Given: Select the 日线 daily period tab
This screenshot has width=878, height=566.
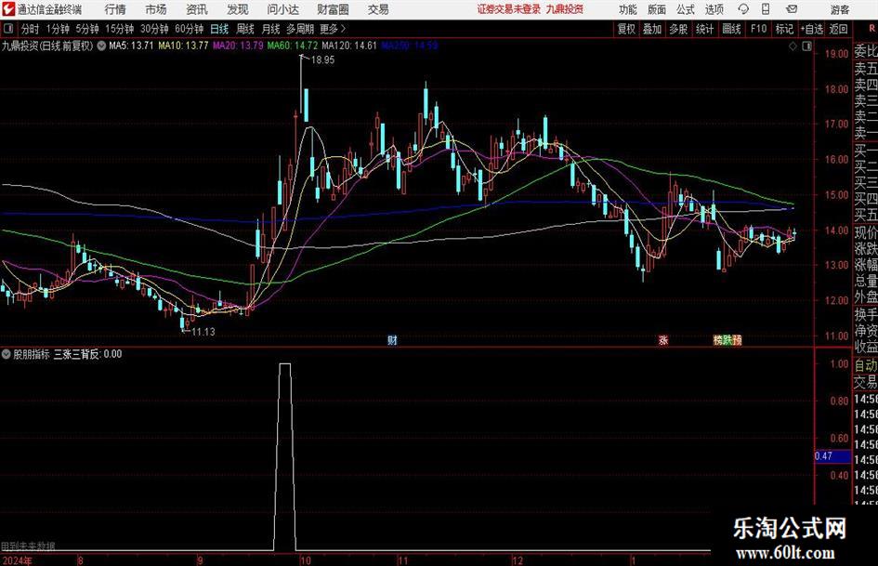Looking at the screenshot, I should point(219,29).
